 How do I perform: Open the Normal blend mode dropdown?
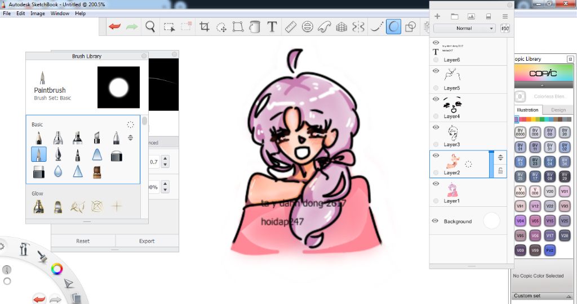pos(464,28)
